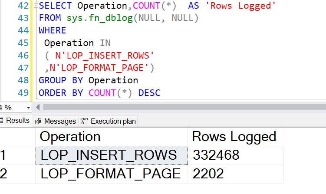Click the editor horizontal scrollbar track
Image resolution: width=326 pixels, height=194 pixels.
[184, 108]
